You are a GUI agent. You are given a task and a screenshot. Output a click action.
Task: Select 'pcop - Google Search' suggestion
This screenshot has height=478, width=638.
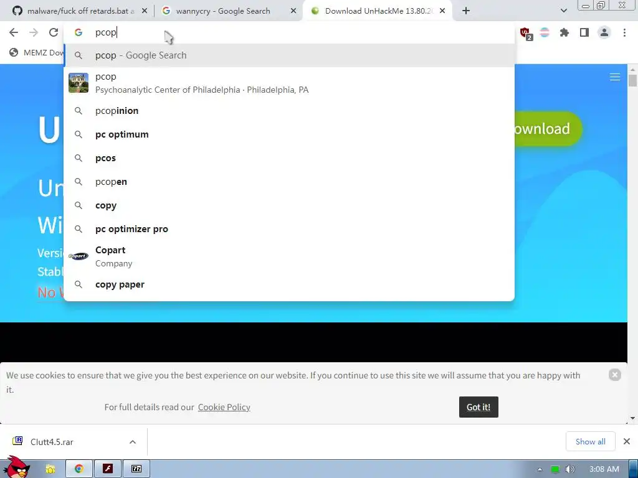click(289, 55)
